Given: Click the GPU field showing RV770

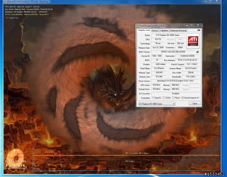Looking at the screenshot, I should pos(158,39).
